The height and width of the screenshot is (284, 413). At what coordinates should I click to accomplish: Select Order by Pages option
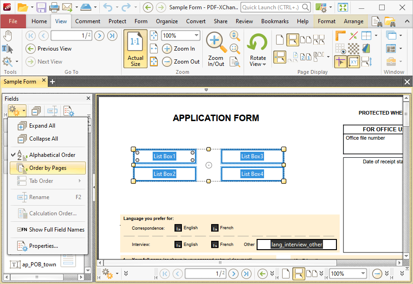(x=48, y=168)
